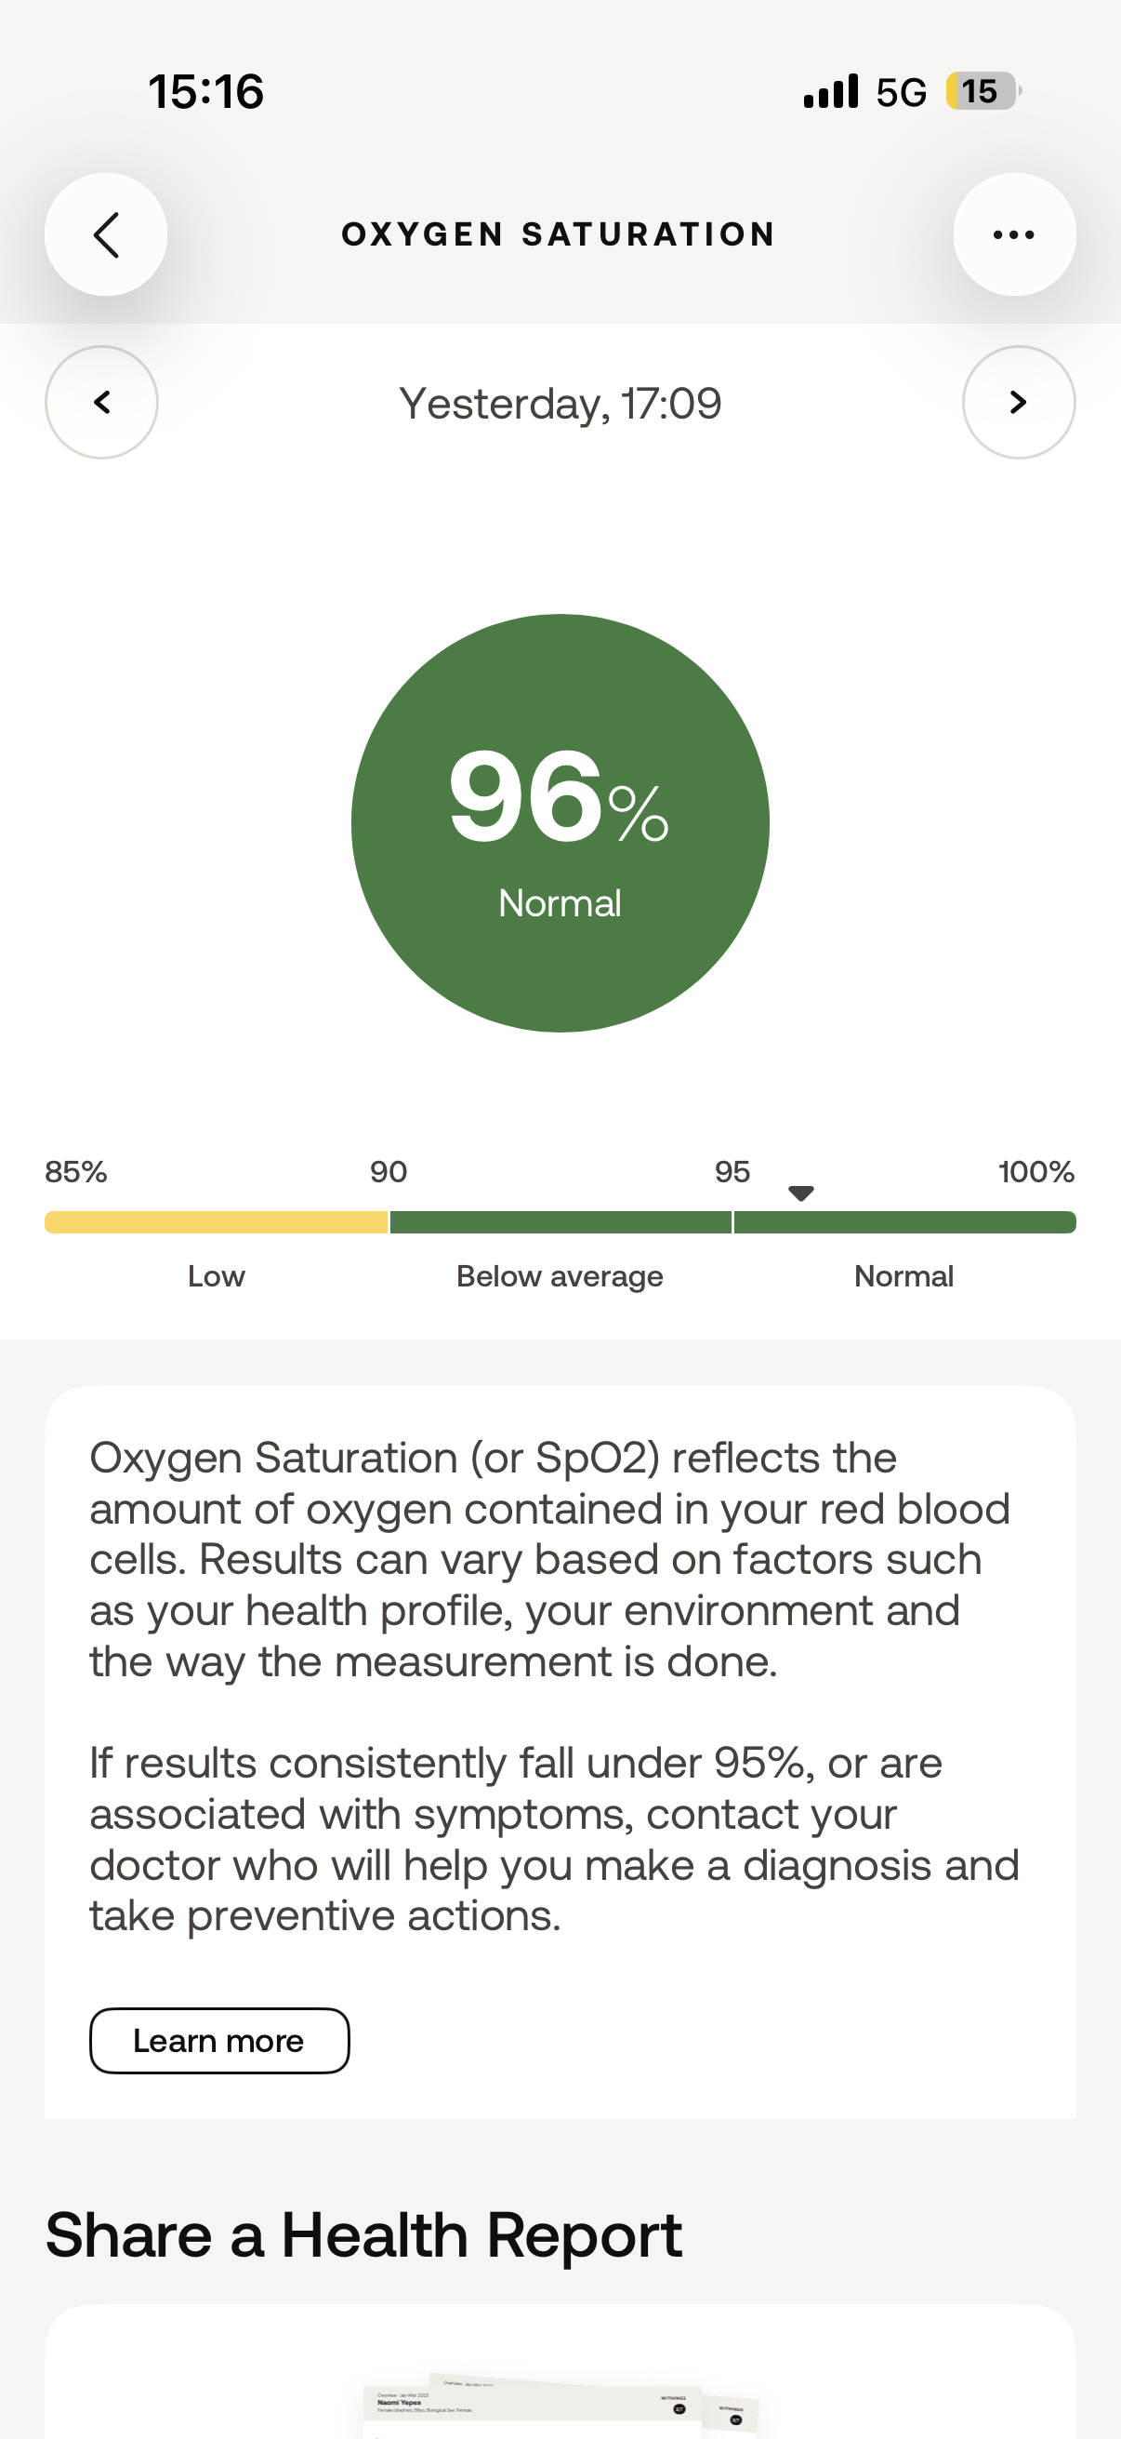Image resolution: width=1121 pixels, height=2439 pixels.
Task: Tap the Learn more button
Action: tap(219, 2040)
